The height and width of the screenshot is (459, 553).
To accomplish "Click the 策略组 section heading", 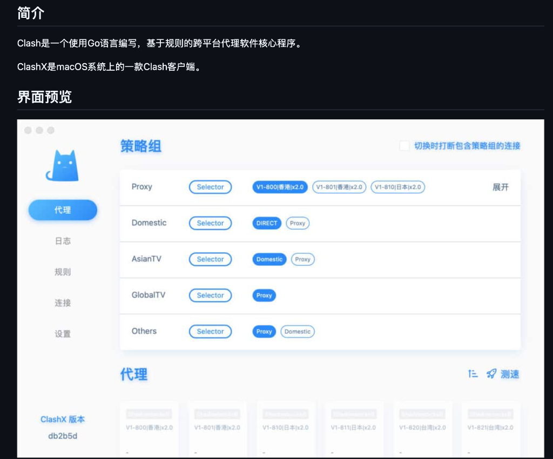I will pos(141,146).
